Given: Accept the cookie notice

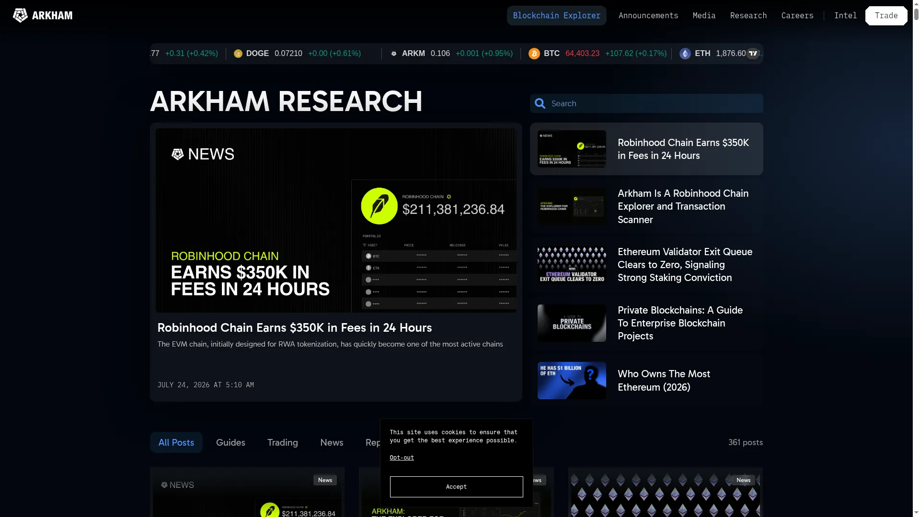Looking at the screenshot, I should click(456, 486).
